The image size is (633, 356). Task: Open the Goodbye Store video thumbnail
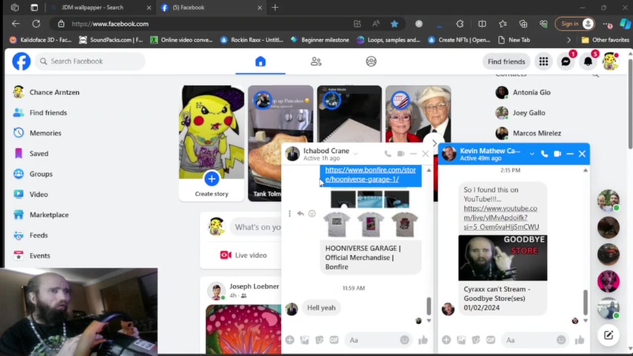coord(502,258)
